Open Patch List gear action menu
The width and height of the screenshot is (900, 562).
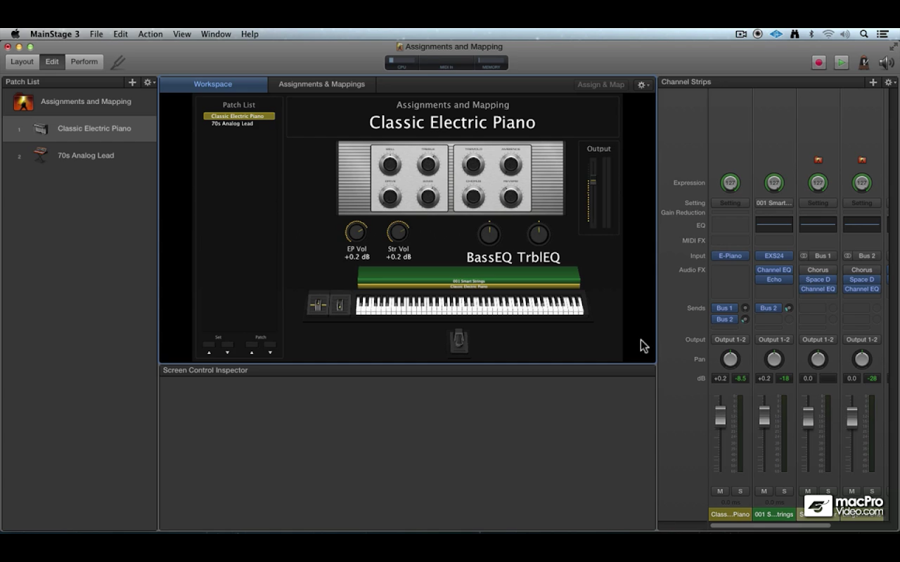click(x=149, y=82)
